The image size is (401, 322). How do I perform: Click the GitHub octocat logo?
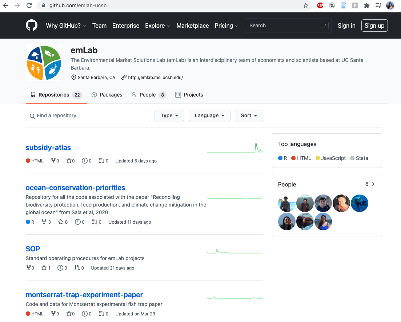32,25
